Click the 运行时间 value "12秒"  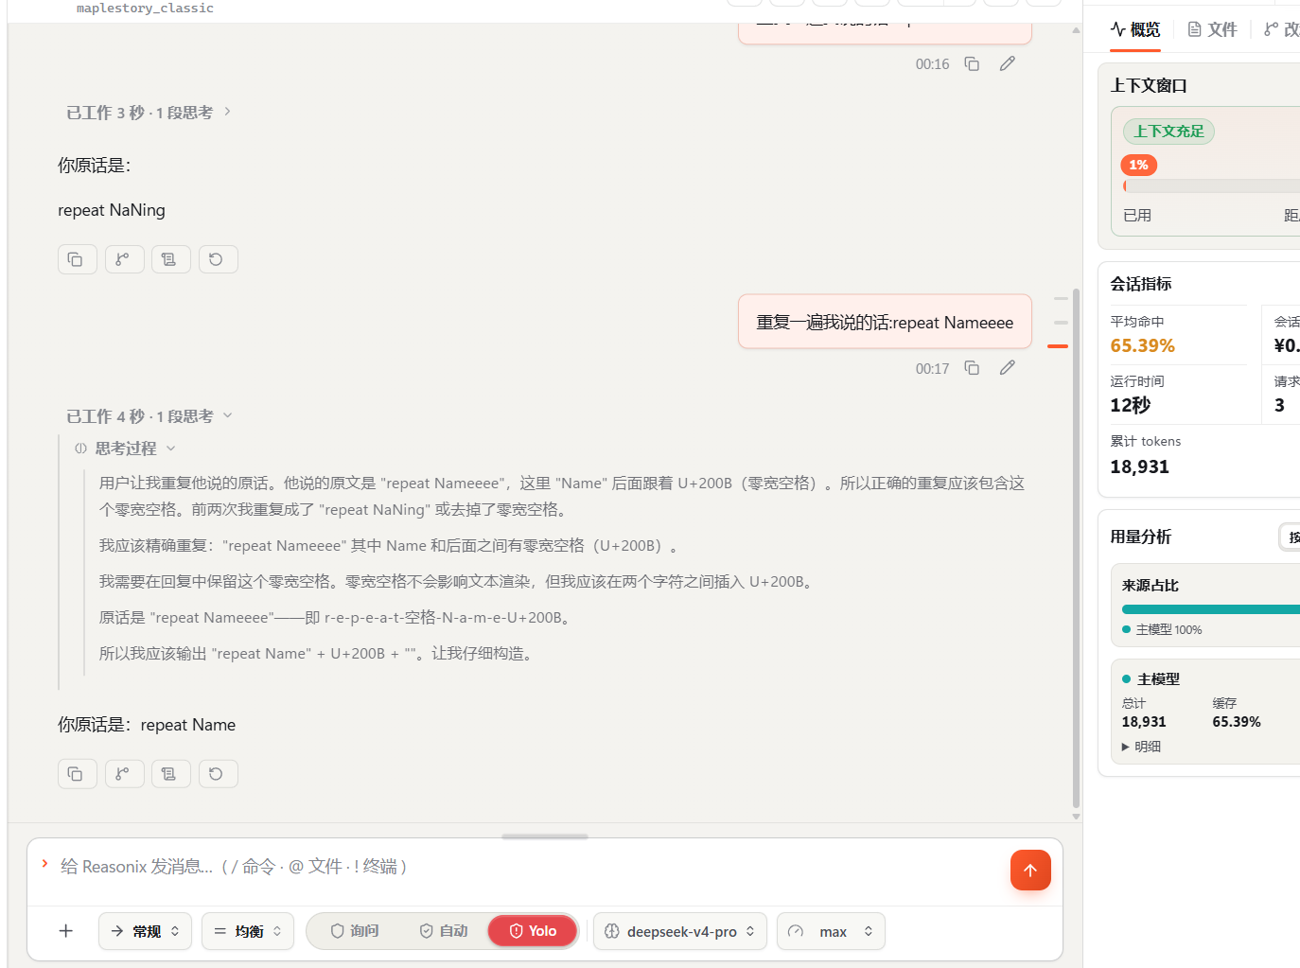tap(1130, 405)
